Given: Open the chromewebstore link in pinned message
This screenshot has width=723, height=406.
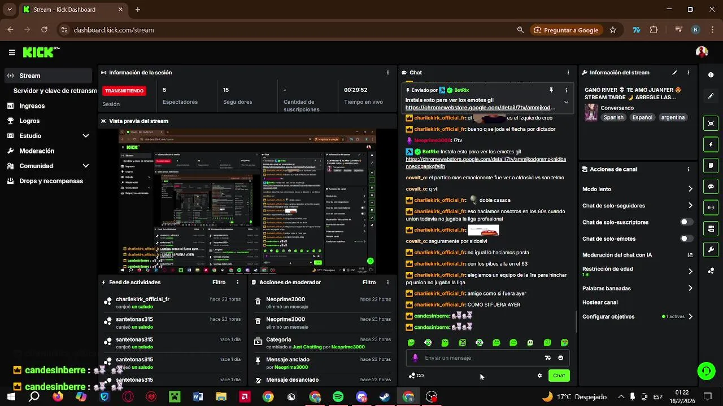Looking at the screenshot, I should 480,108.
